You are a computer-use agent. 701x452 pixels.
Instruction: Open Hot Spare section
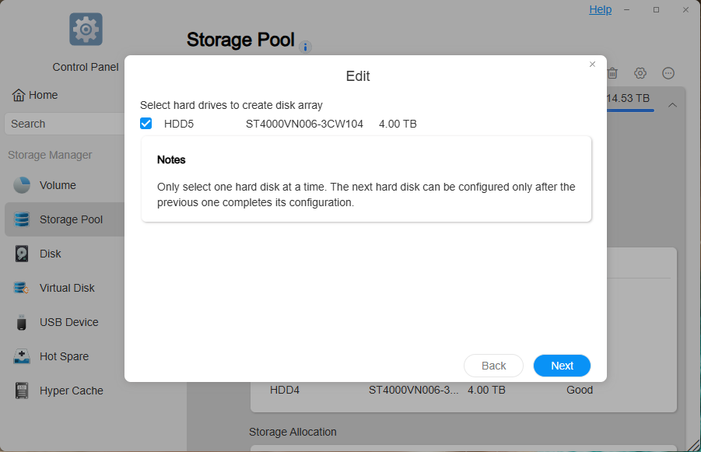(x=65, y=356)
